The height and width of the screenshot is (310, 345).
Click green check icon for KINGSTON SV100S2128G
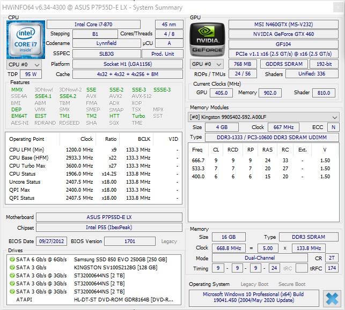[12, 267]
